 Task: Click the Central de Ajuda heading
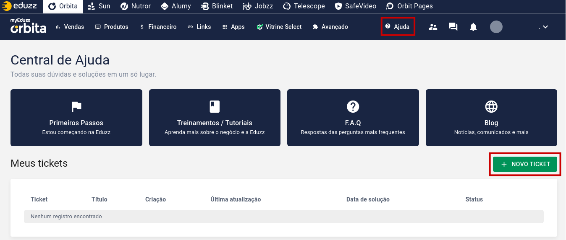click(x=60, y=60)
